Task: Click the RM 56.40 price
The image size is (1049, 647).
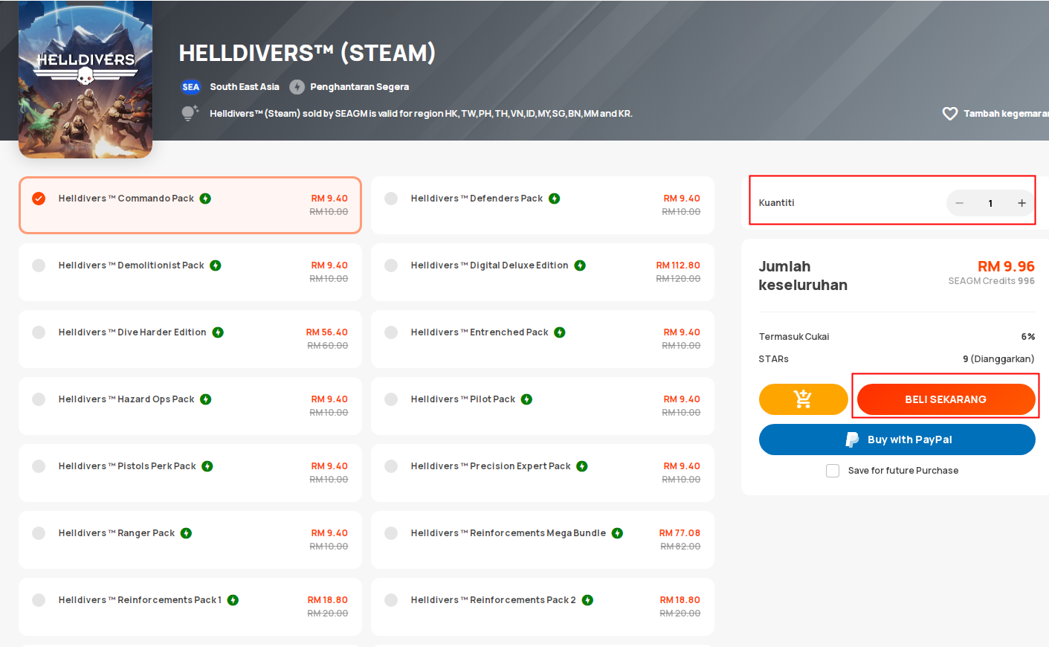Action: [327, 332]
